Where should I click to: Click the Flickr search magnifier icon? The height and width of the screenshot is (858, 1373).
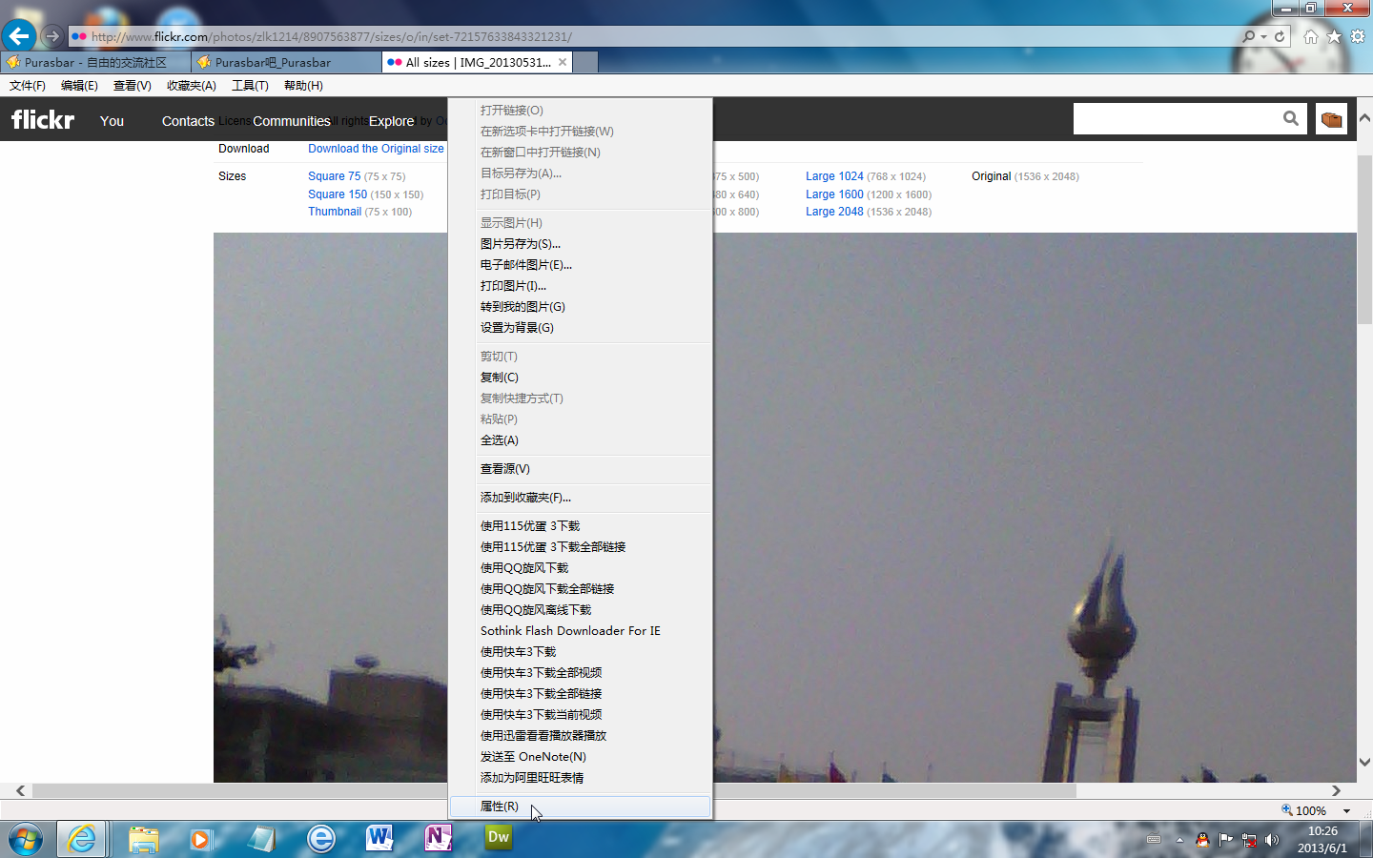(1290, 118)
